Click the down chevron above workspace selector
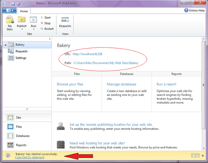The height and width of the screenshot is (163, 208). (x=27, y=109)
